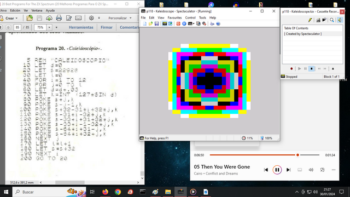Click the save diskette icon in PDF reader
Viewport: 350px width, 197px height.
click(39, 18)
